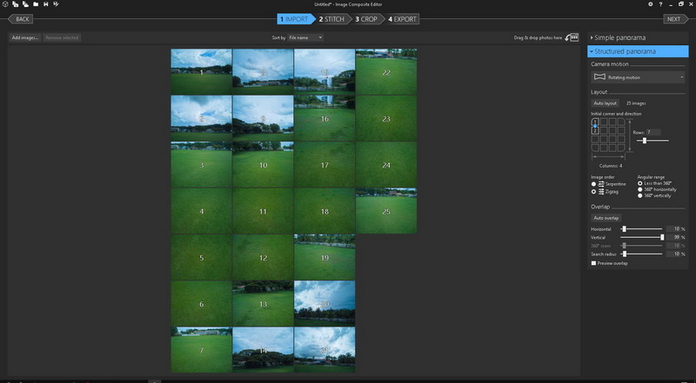Click the Search radius percent field

673,254
